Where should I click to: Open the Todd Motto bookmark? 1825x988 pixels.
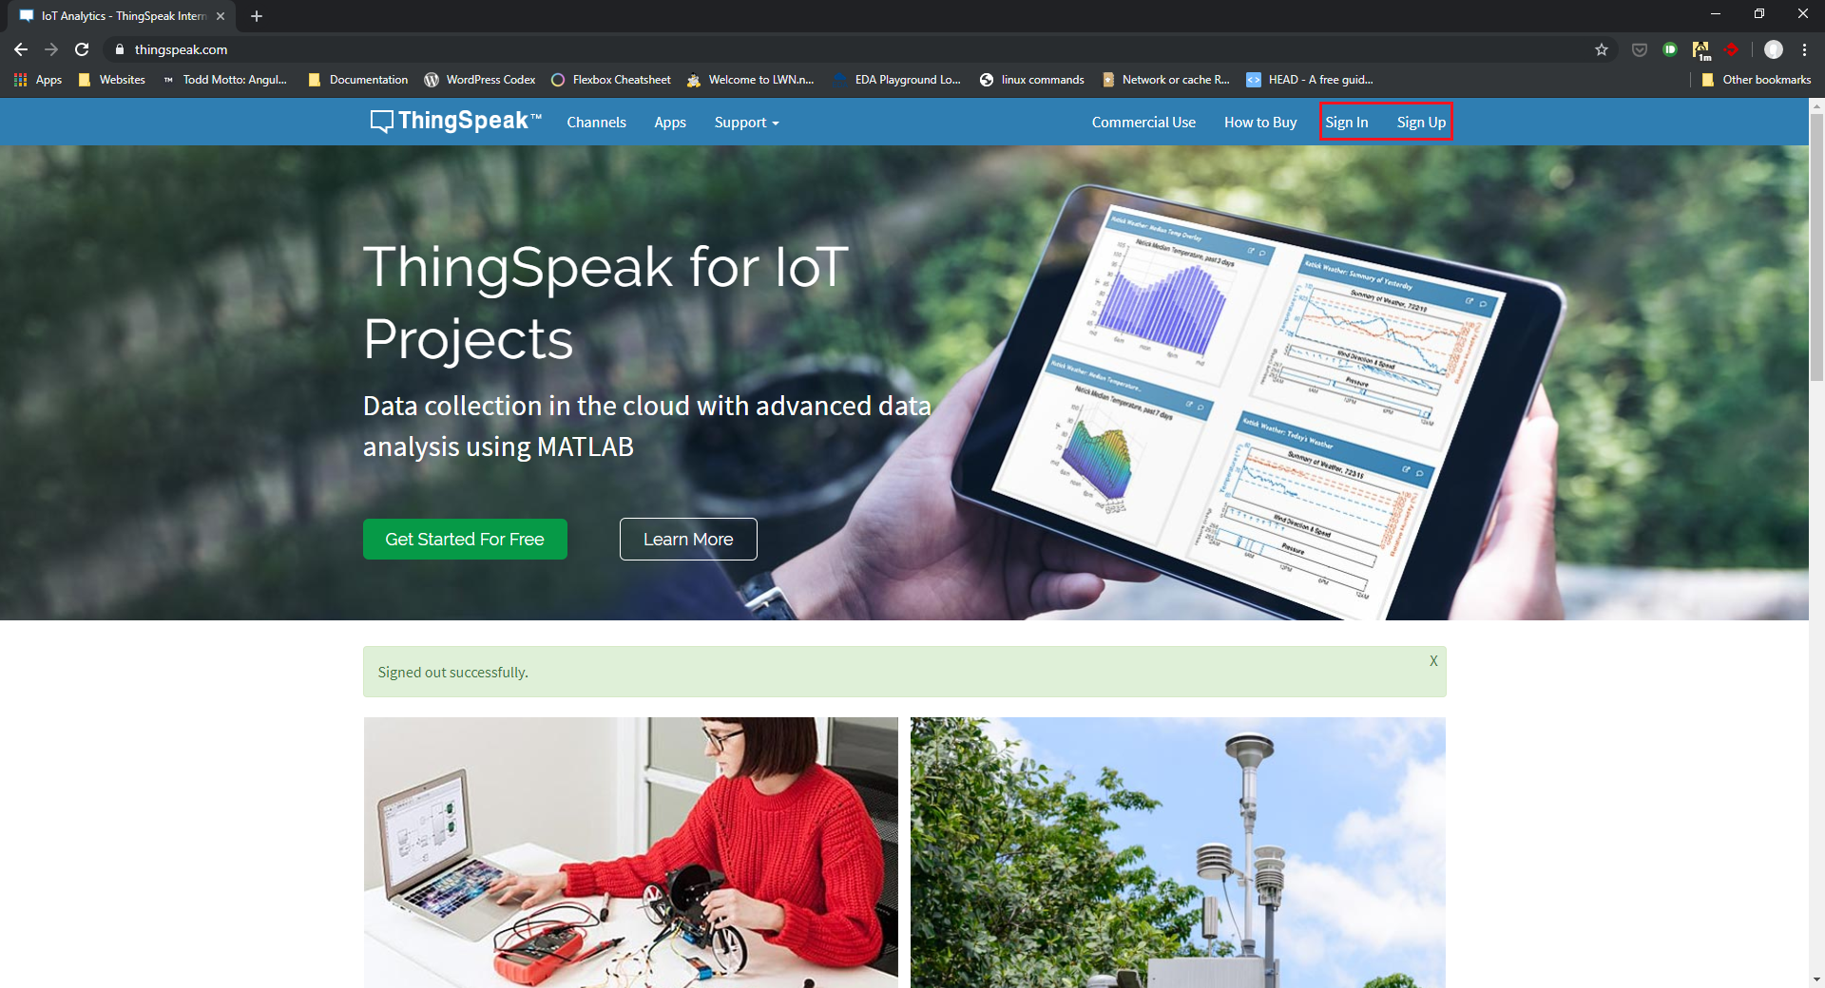[224, 80]
